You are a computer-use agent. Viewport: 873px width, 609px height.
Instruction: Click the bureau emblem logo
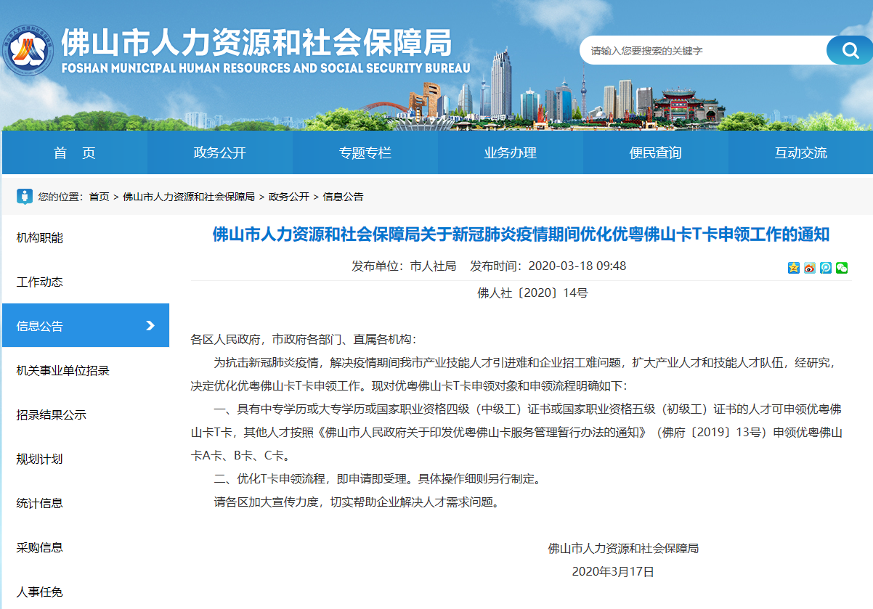28,49
